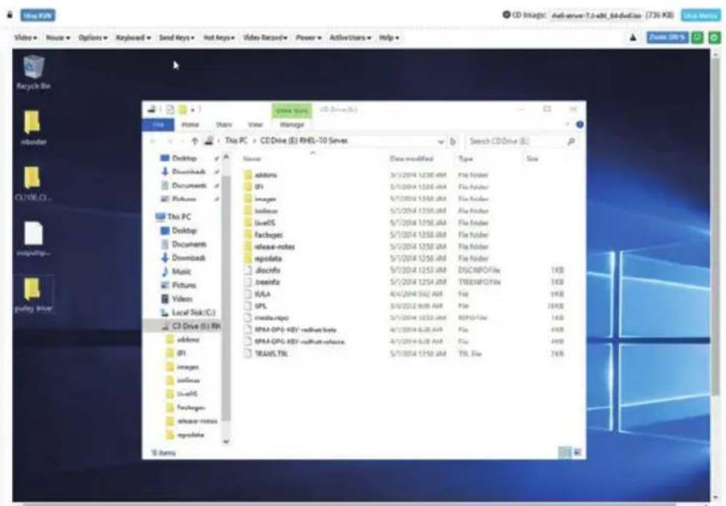Open the Mouse dropdown menu

click(x=58, y=37)
